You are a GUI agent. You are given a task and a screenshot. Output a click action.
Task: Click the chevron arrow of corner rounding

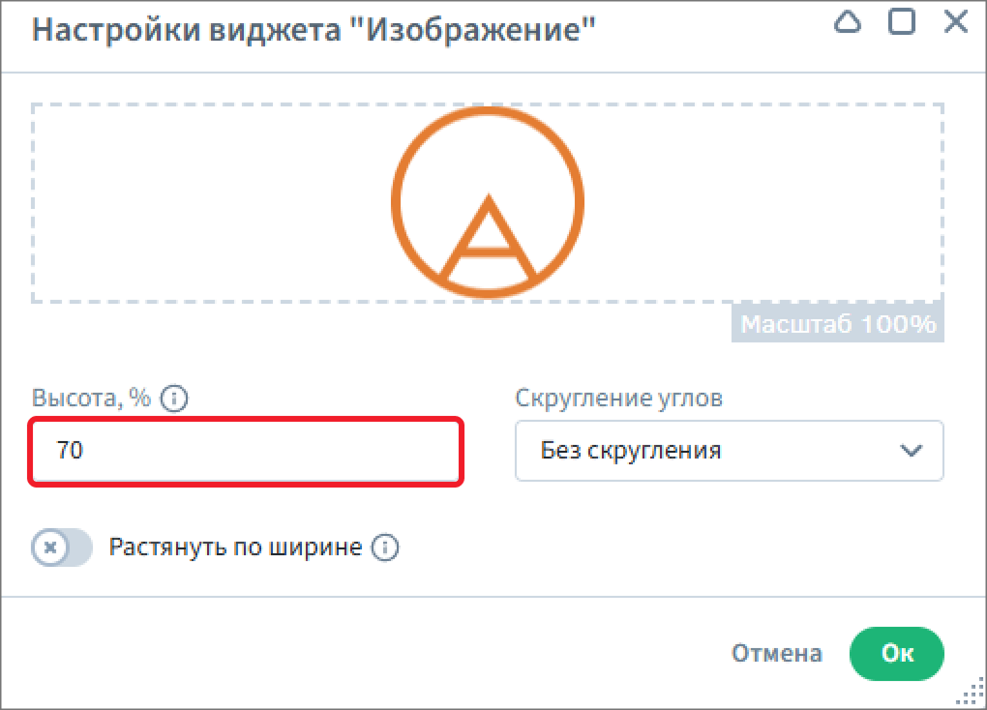coord(911,451)
